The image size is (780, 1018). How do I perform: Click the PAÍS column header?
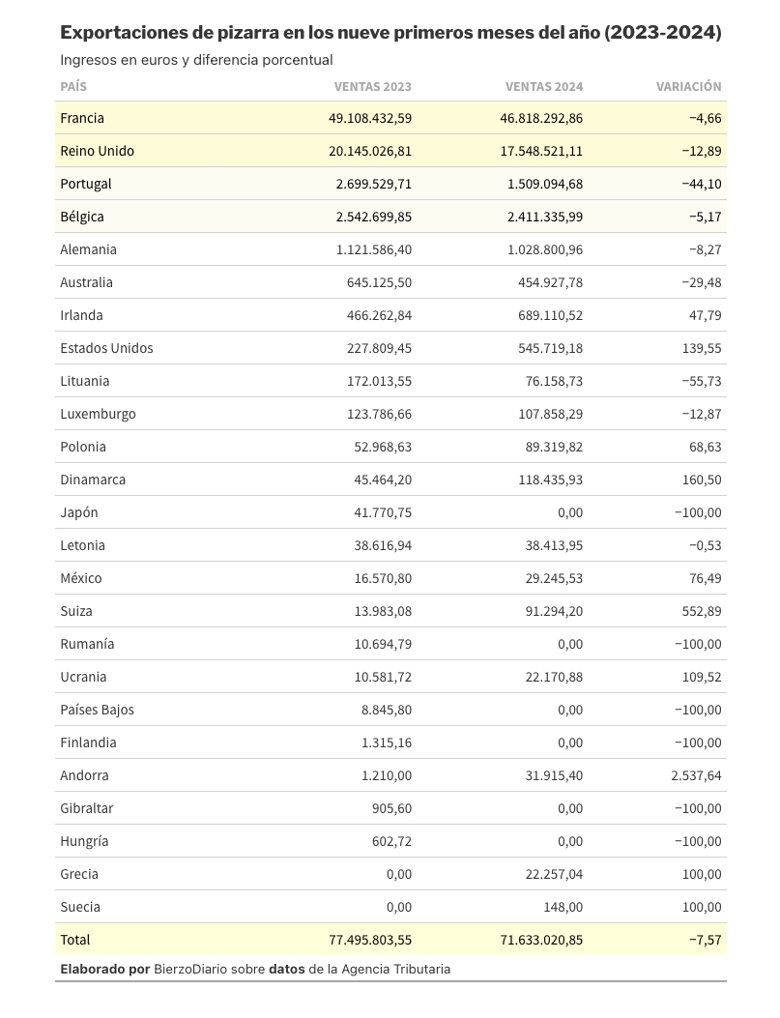tap(73, 86)
